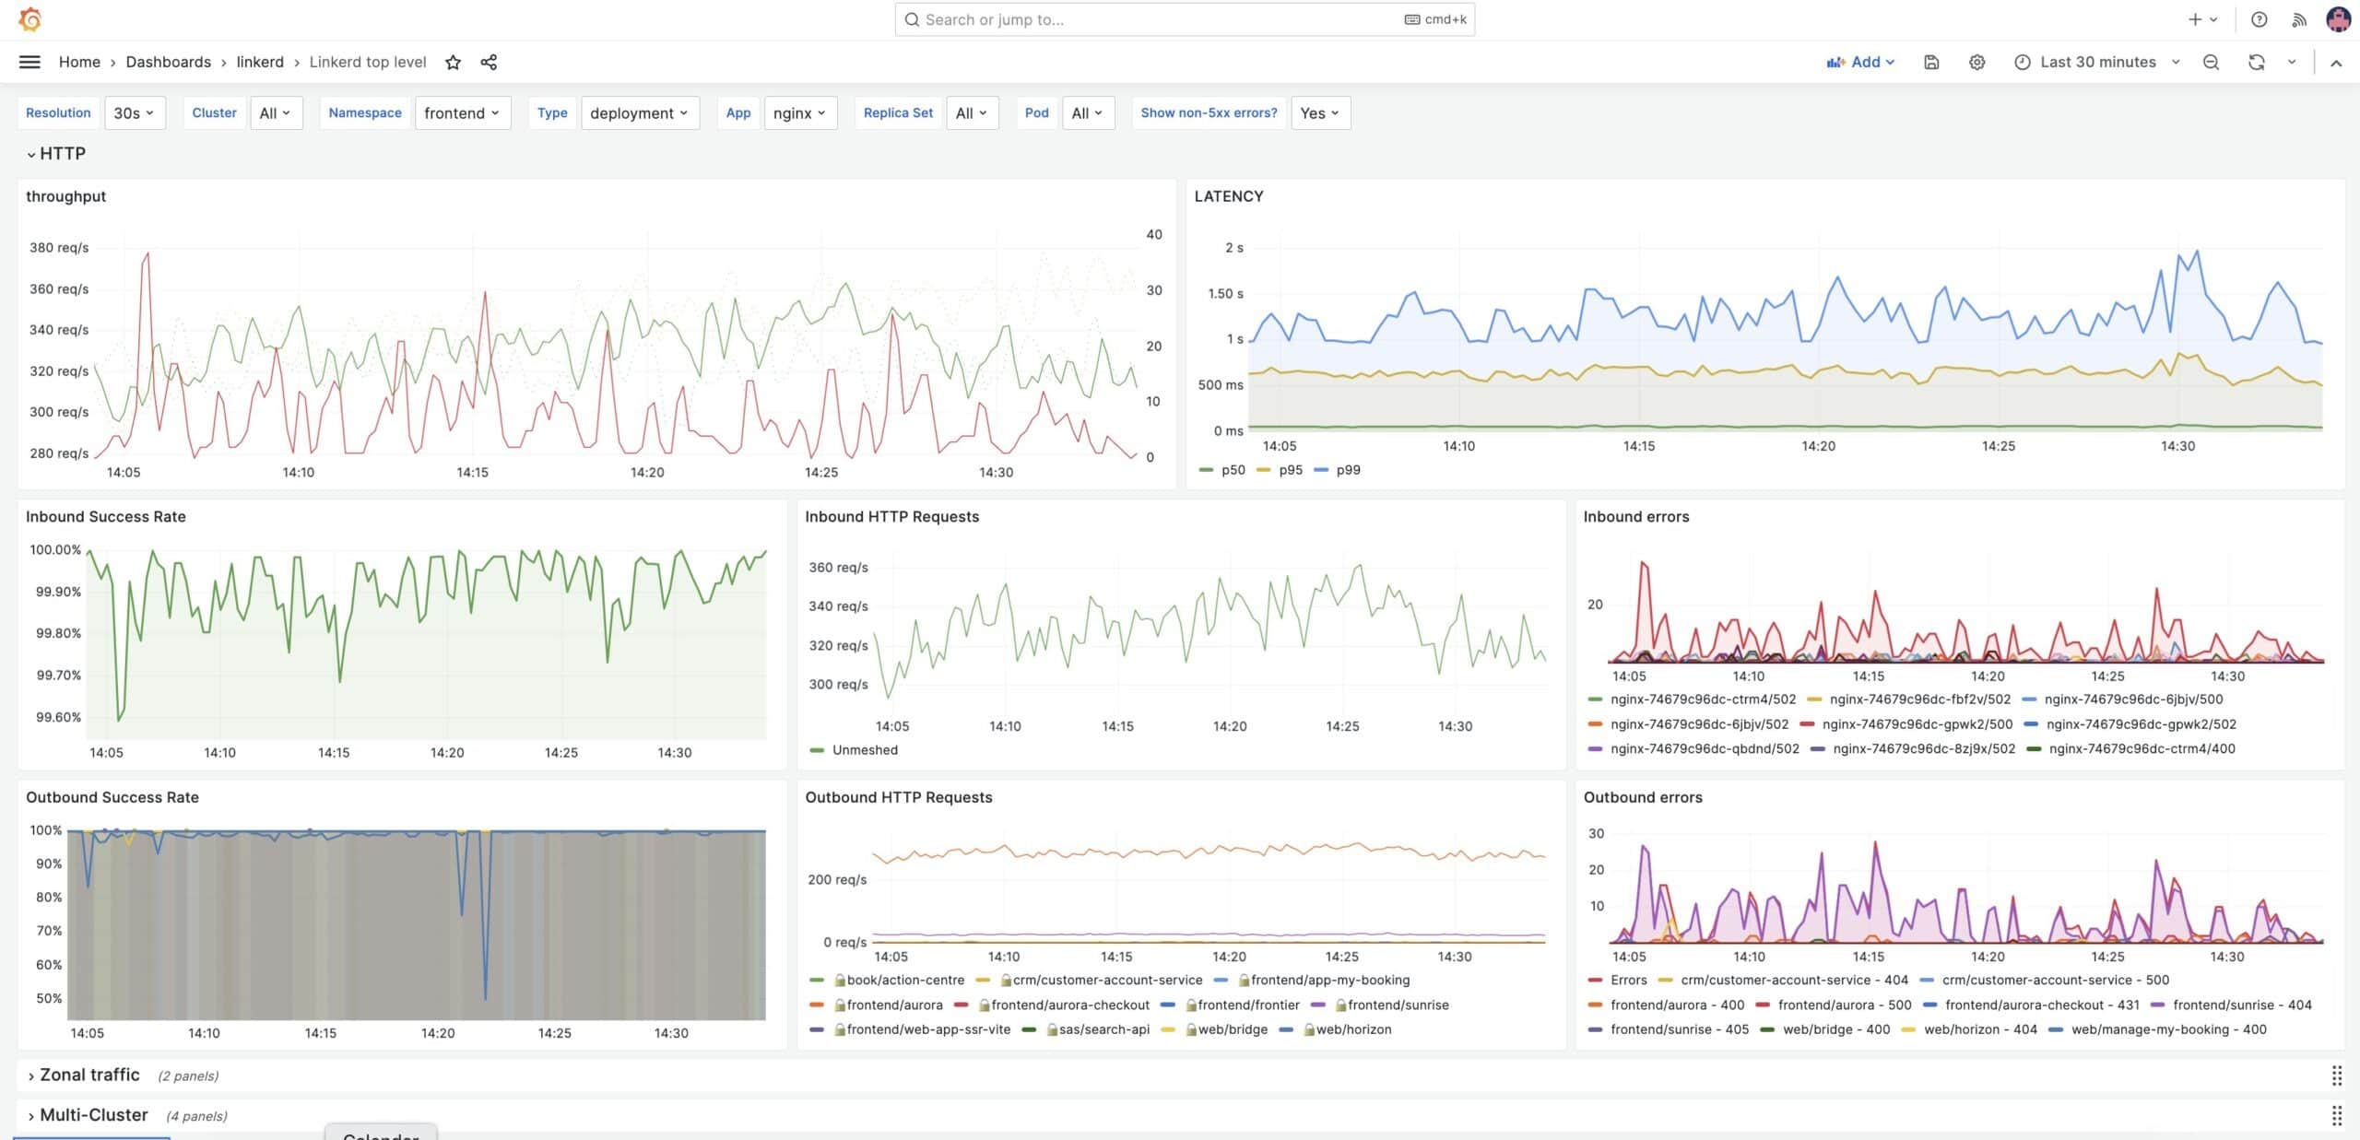Viewport: 2360px width, 1140px height.
Task: Click Inbound Success Rate panel title
Action: click(x=106, y=517)
